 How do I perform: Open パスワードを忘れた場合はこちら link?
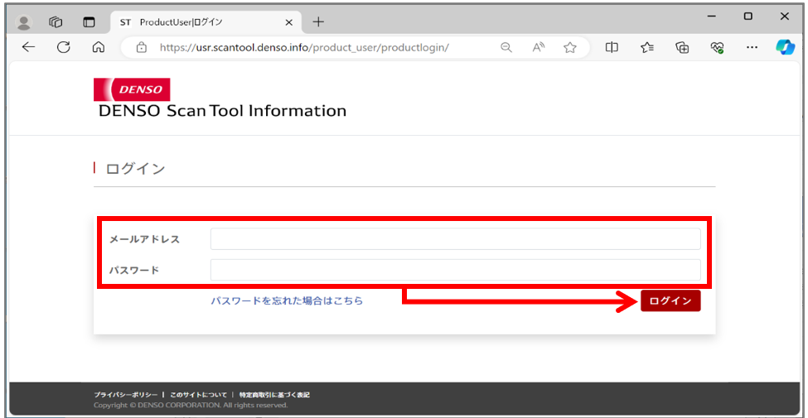287,300
